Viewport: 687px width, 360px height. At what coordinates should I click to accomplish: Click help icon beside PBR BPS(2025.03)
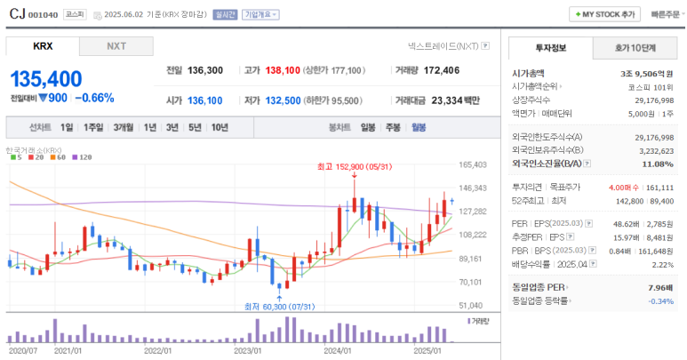[x=592, y=251]
